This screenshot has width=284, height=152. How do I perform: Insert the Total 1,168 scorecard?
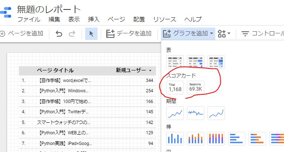pos(175,87)
